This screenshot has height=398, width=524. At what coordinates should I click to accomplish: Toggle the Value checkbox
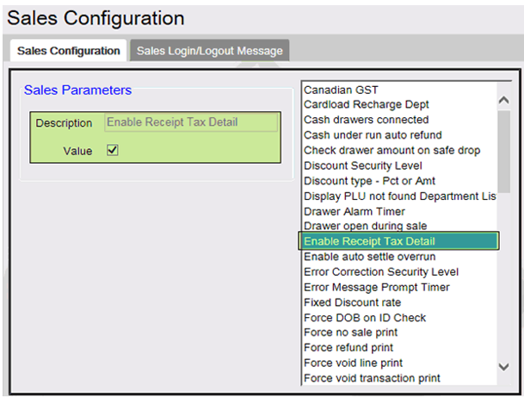click(x=112, y=150)
